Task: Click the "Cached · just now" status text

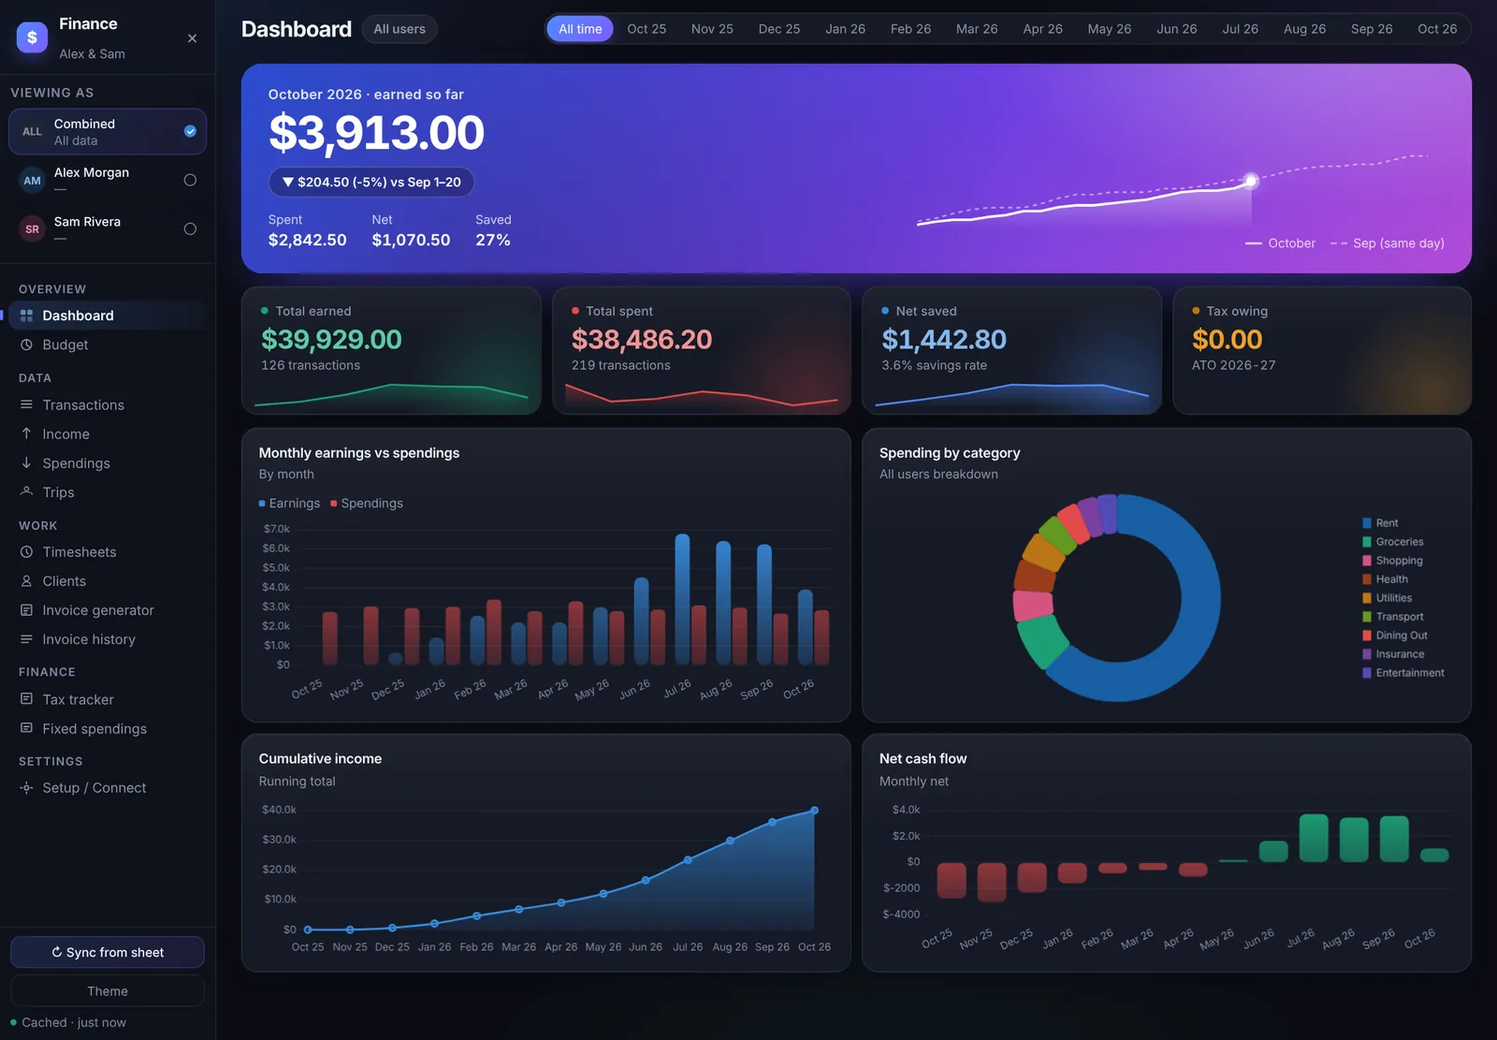Action: (74, 1022)
